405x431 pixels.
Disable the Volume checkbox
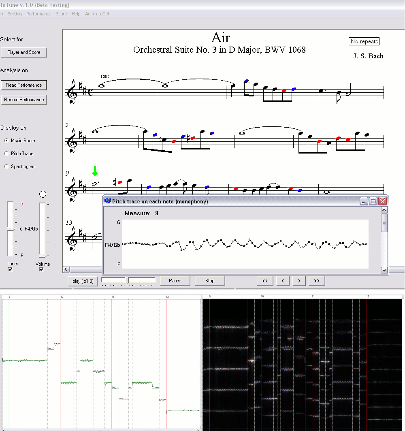[41, 270]
